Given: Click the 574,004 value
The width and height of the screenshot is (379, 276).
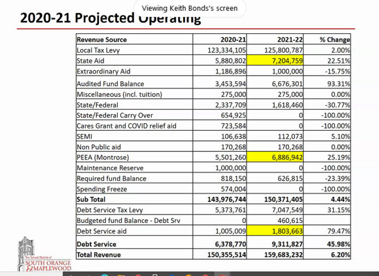Looking at the screenshot, I should pyautogui.click(x=233, y=189).
